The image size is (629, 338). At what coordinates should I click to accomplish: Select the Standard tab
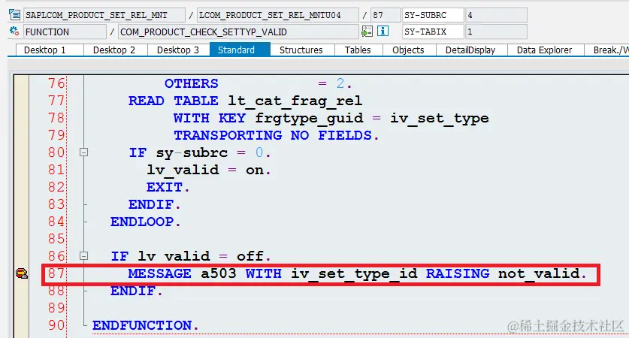pyautogui.click(x=240, y=50)
